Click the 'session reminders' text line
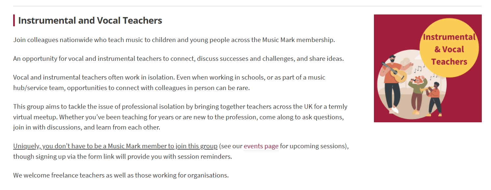491x190 pixels. (x=122, y=156)
